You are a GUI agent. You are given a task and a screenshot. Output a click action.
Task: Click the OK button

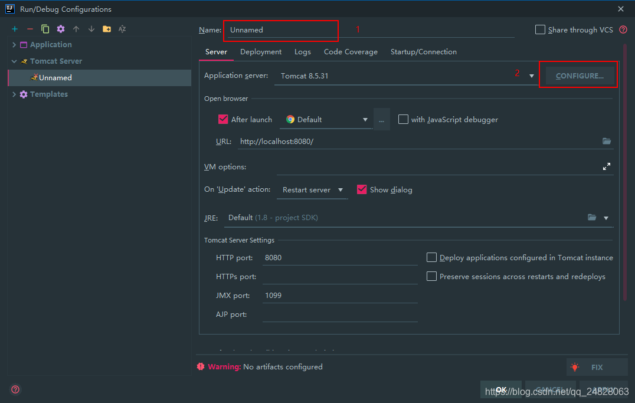click(501, 389)
